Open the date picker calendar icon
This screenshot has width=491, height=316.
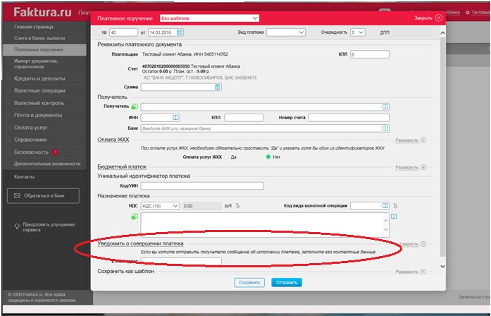(180, 32)
